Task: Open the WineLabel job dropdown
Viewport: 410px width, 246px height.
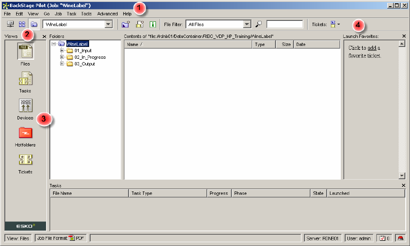Action: [x=109, y=24]
